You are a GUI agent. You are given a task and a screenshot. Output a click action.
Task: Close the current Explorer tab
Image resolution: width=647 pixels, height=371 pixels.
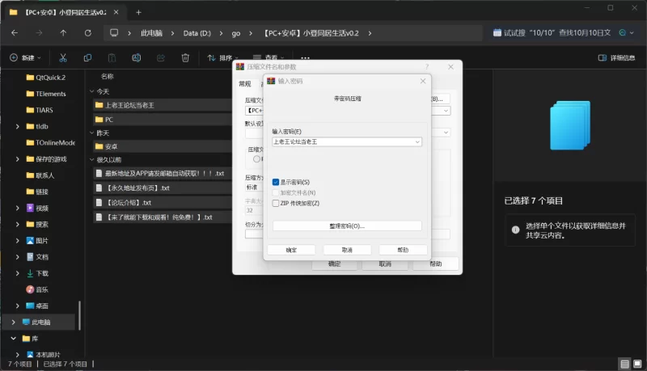pyautogui.click(x=116, y=12)
